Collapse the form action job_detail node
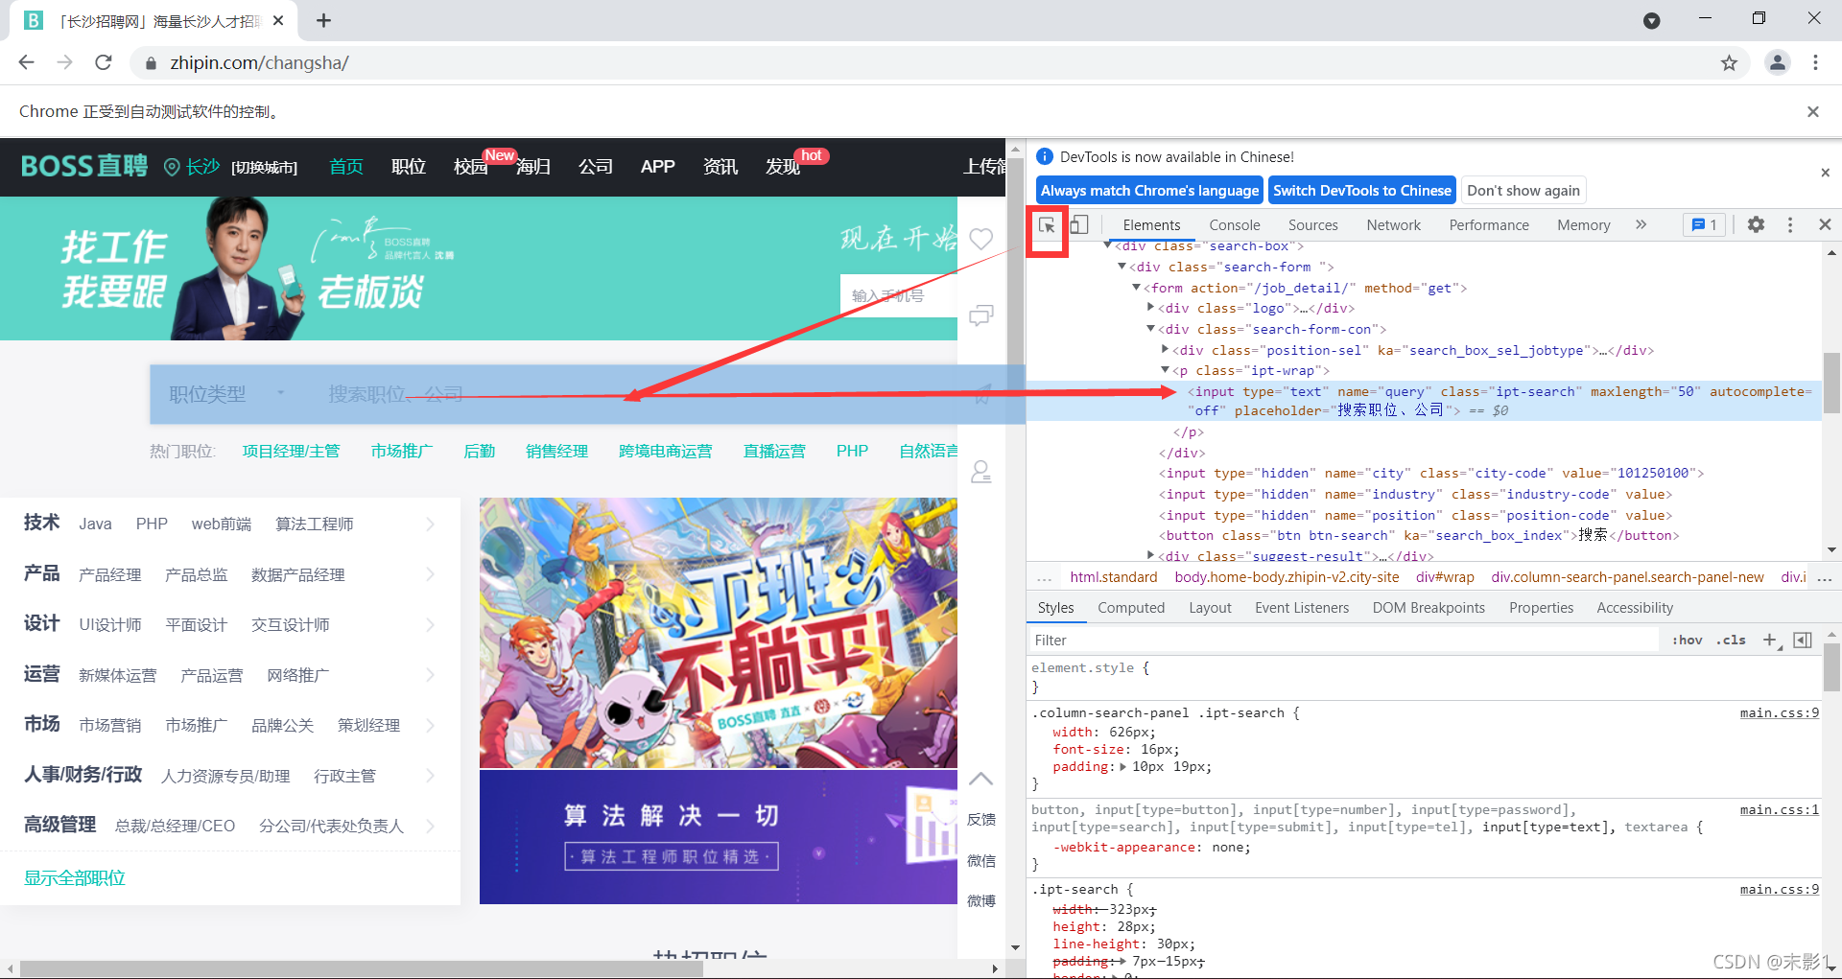Viewport: 1842px width, 979px height. pyautogui.click(x=1137, y=288)
